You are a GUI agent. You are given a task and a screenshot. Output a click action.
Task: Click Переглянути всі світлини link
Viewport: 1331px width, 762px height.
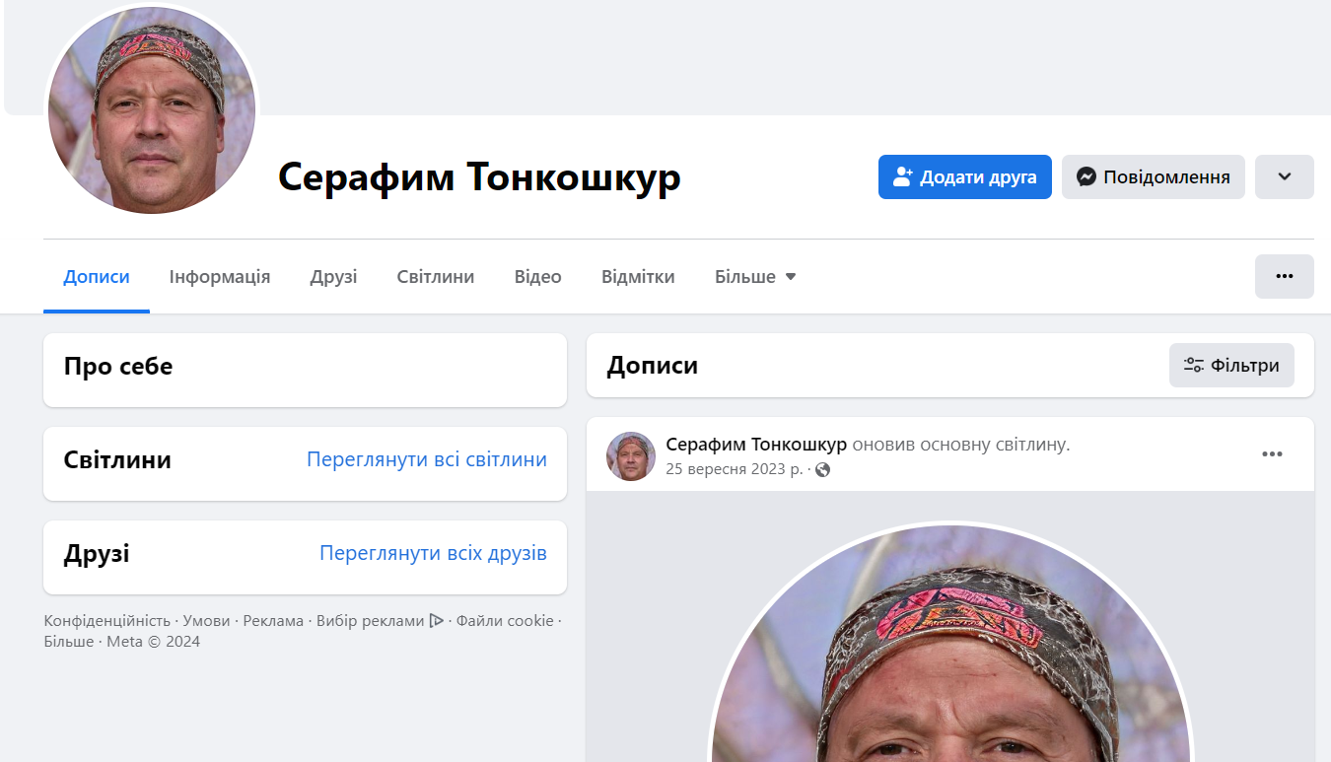tap(427, 459)
